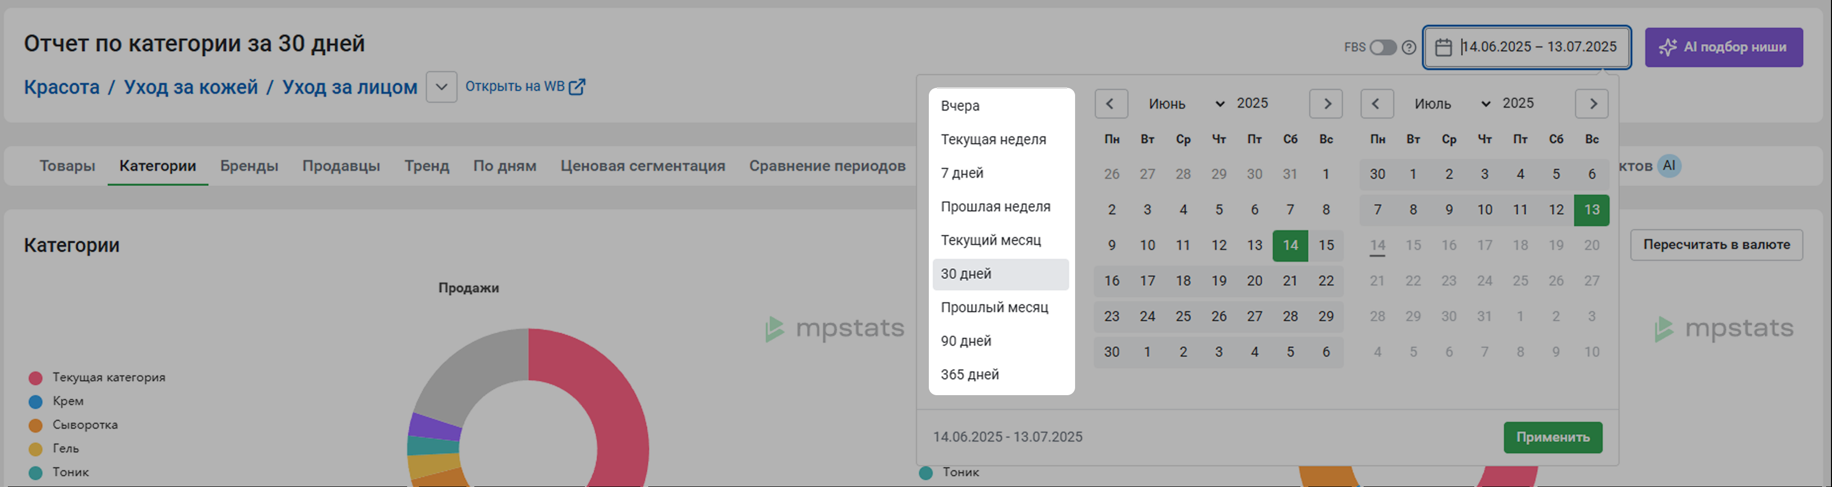
Task: Click Пересчитать в валюте button
Action: click(x=1716, y=244)
